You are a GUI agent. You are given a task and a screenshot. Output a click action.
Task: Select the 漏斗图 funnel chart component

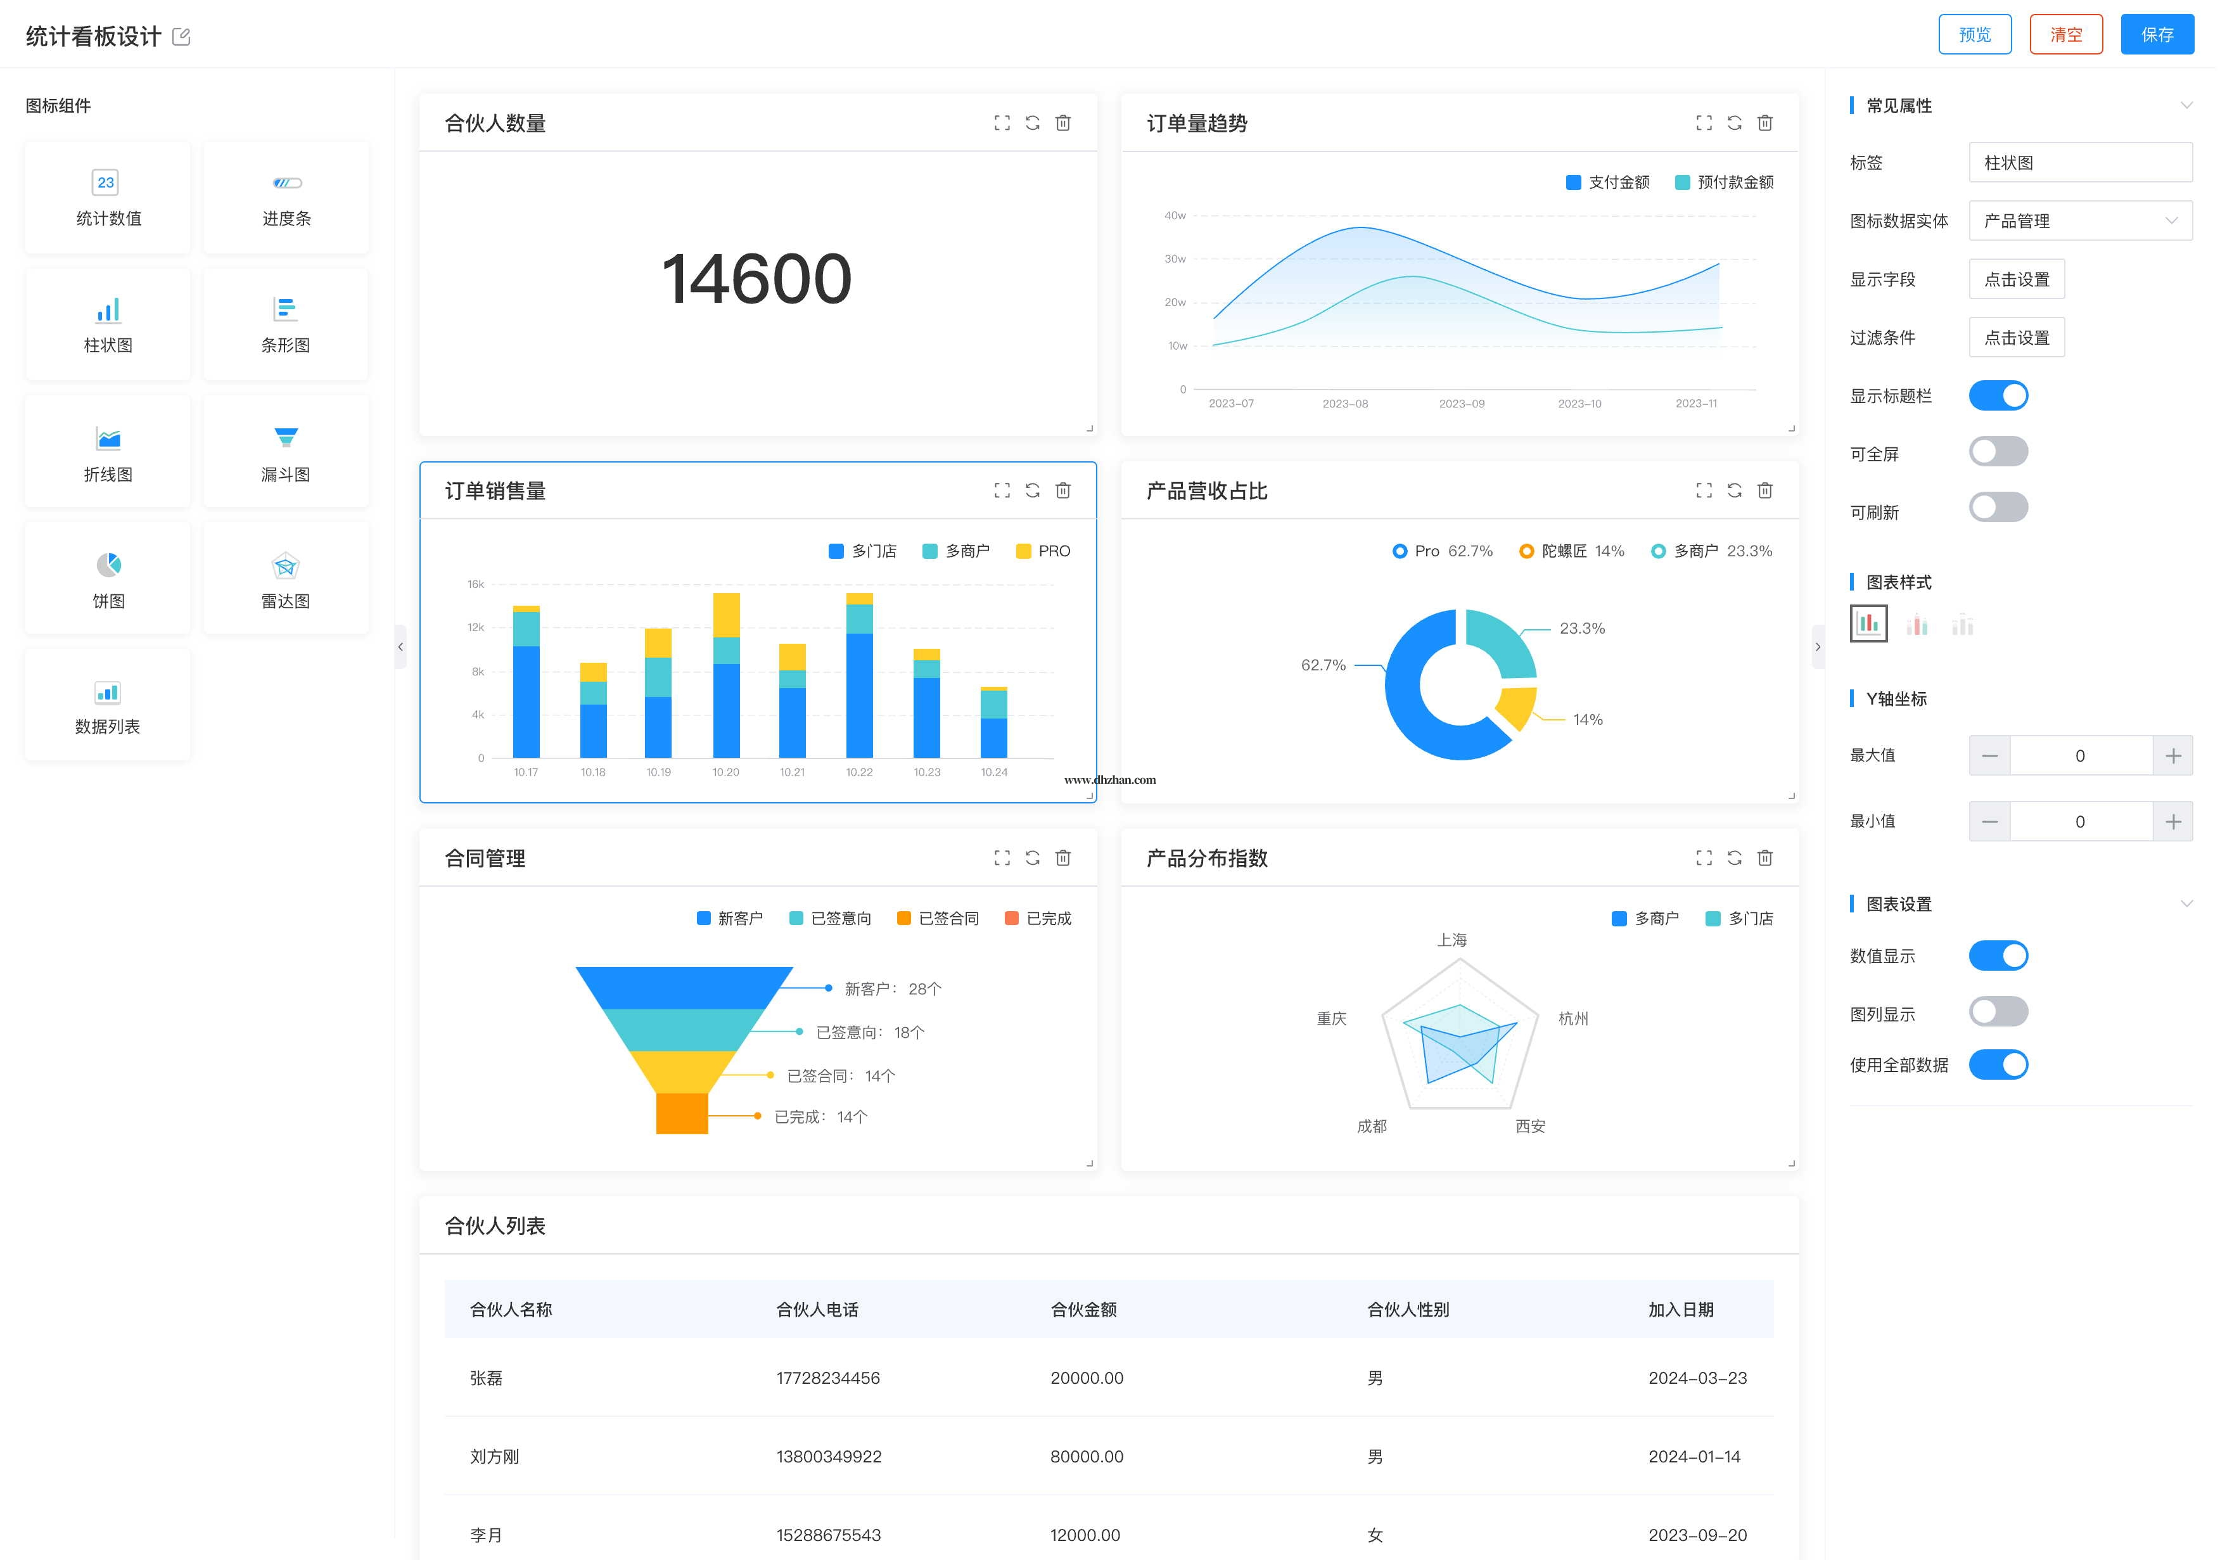[x=285, y=452]
